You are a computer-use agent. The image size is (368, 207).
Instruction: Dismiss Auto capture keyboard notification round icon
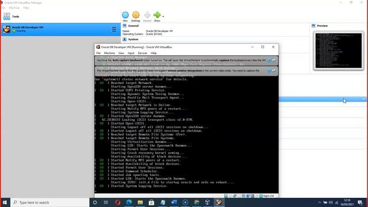pyautogui.click(x=269, y=60)
